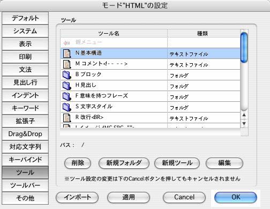
Task: Open the システム settings tab
Action: (25, 31)
